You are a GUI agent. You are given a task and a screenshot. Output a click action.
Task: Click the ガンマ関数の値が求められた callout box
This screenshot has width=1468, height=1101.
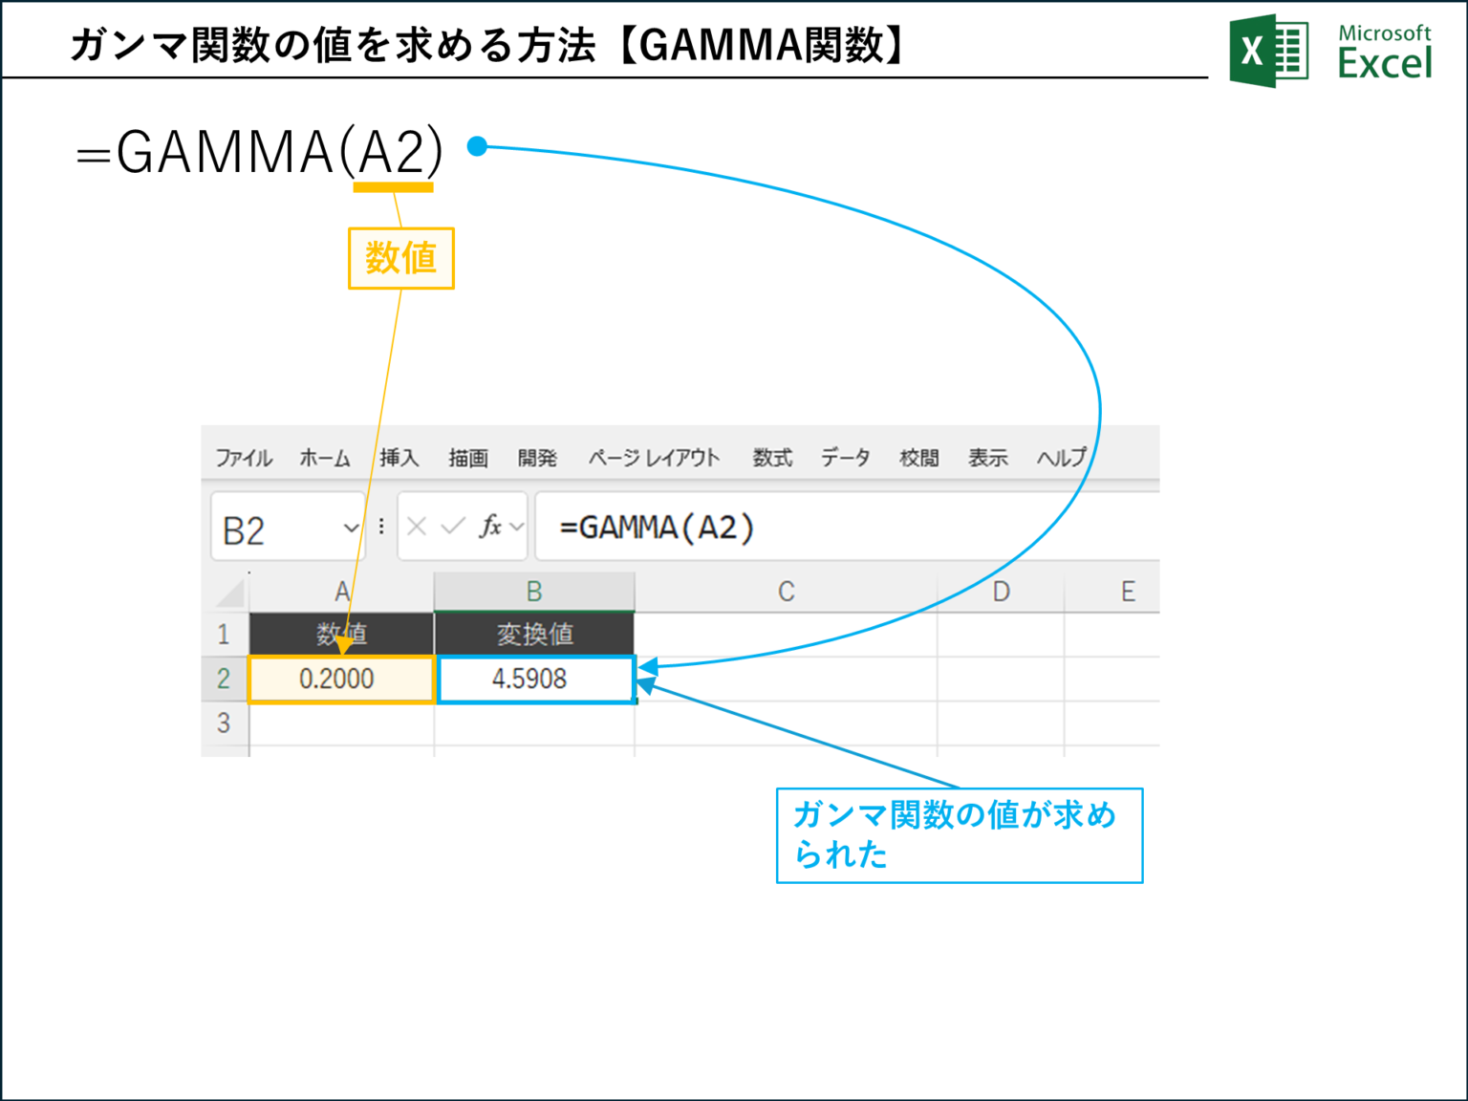point(959,833)
